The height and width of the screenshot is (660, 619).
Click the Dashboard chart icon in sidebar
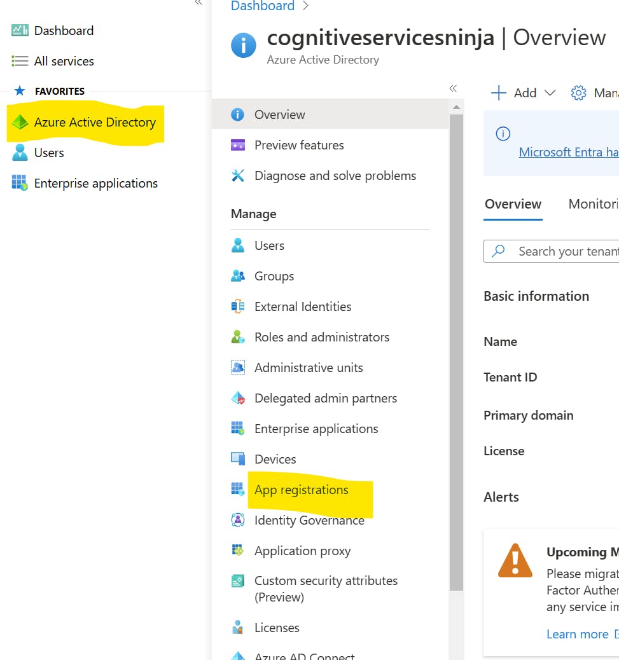tap(20, 31)
